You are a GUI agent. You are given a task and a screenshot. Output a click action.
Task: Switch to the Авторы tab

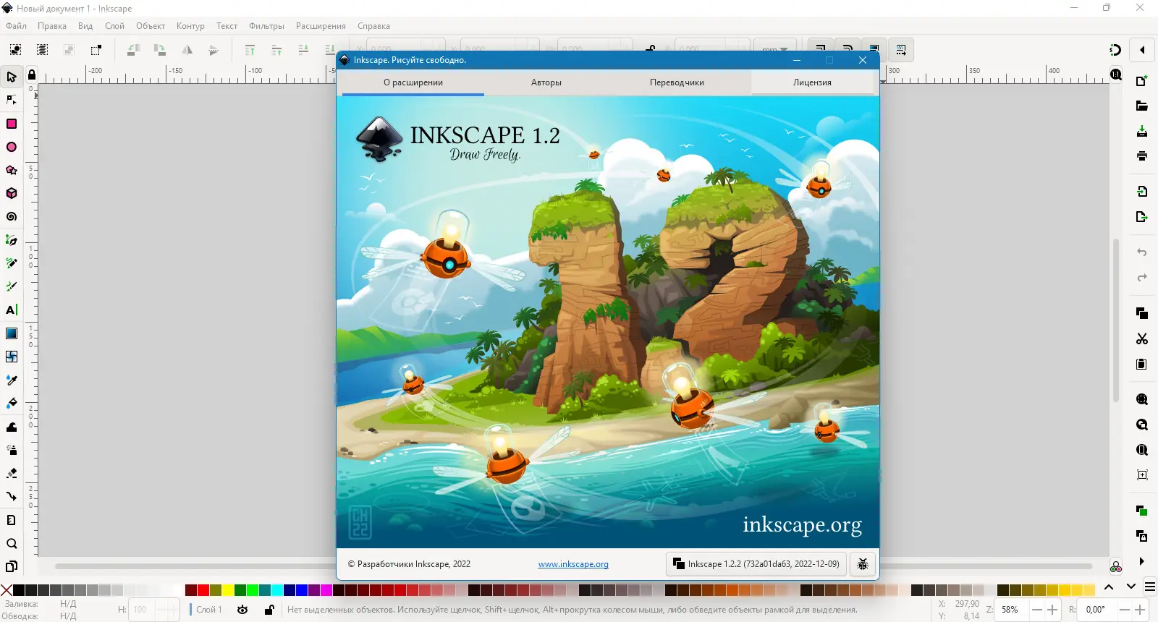click(546, 82)
